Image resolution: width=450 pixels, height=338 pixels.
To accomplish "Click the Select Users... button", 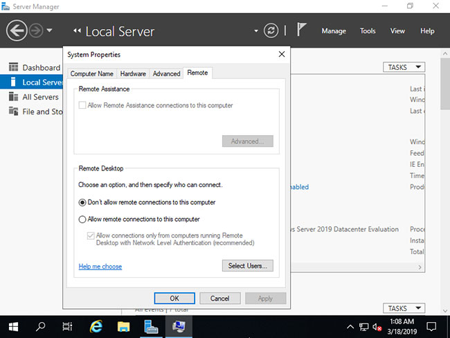I will 248,266.
